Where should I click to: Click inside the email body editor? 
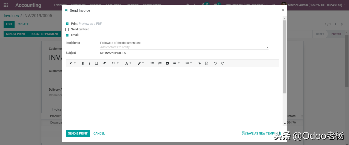172,96
